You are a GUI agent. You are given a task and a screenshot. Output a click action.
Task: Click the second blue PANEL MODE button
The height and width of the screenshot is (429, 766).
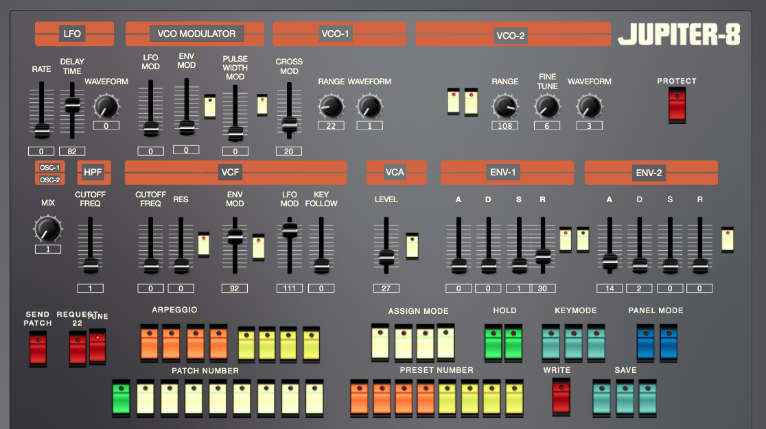click(x=669, y=343)
